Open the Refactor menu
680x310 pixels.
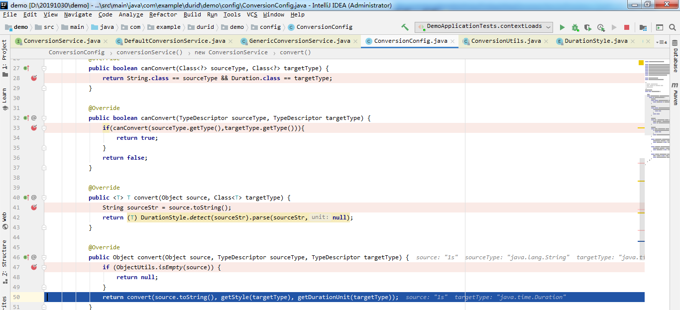[x=163, y=15]
